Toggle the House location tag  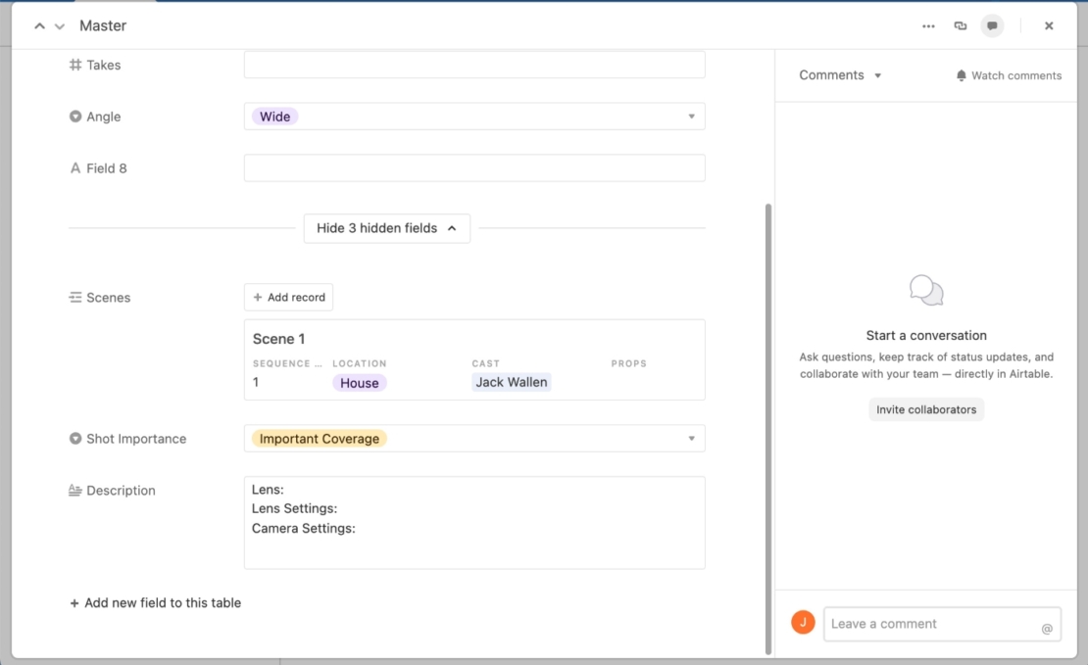359,383
